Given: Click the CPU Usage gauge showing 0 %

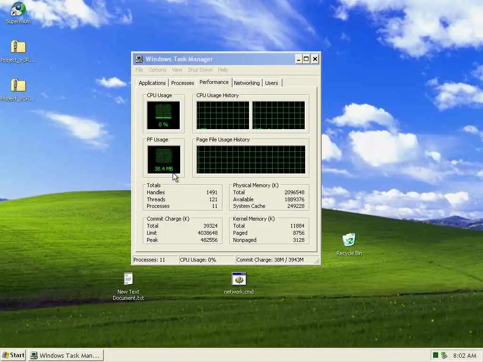Looking at the screenshot, I should (163, 115).
